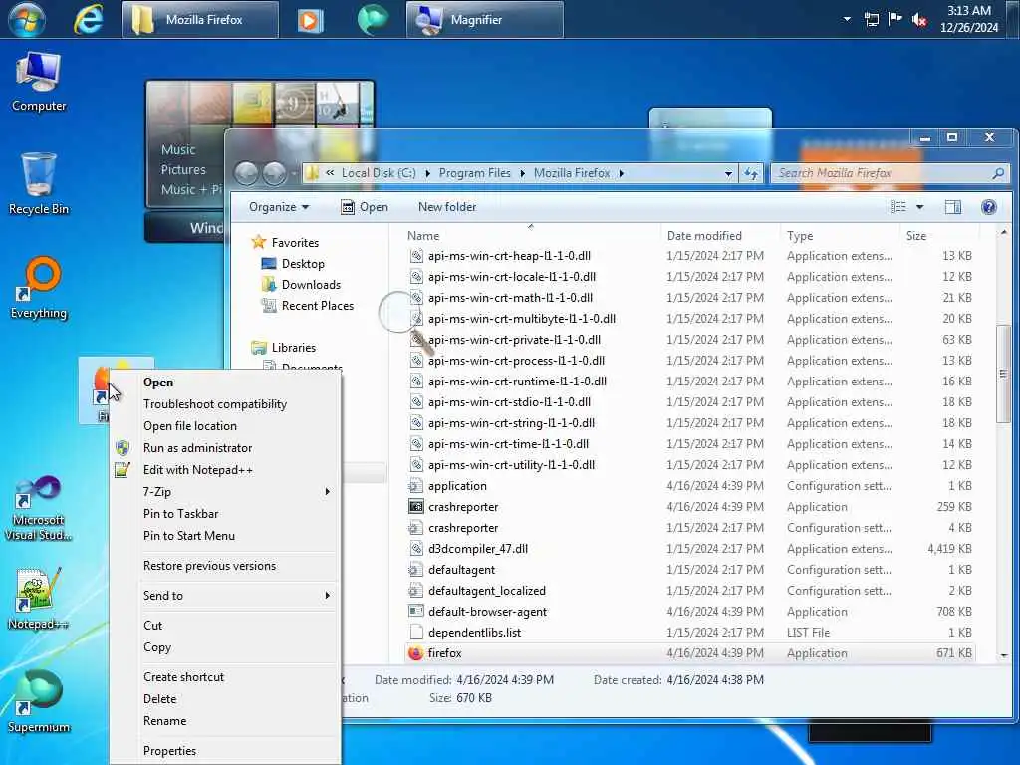
Task: Click Explorer Back button
Action: tap(246, 173)
